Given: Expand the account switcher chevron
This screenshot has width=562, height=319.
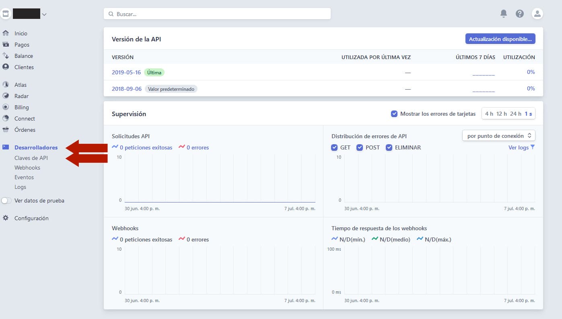Looking at the screenshot, I should point(44,14).
